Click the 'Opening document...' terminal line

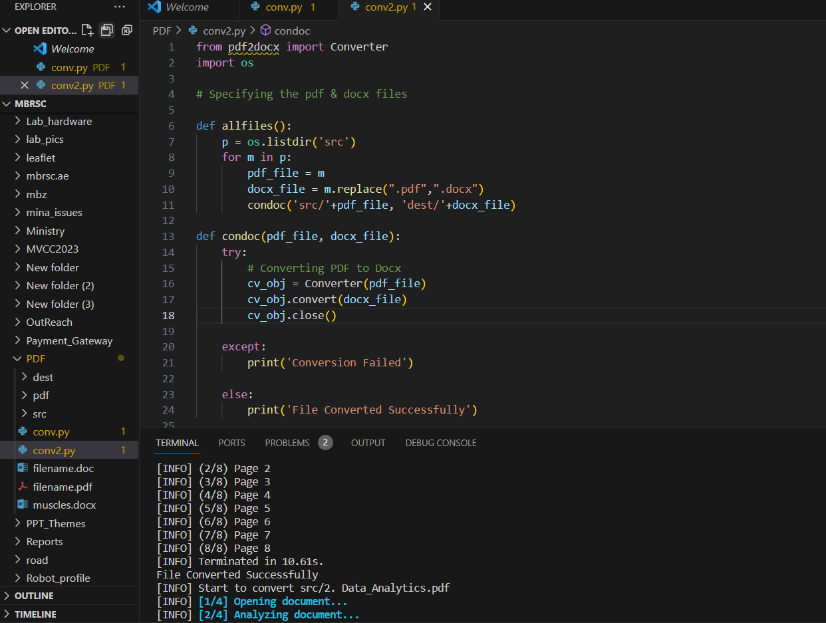[x=252, y=602]
